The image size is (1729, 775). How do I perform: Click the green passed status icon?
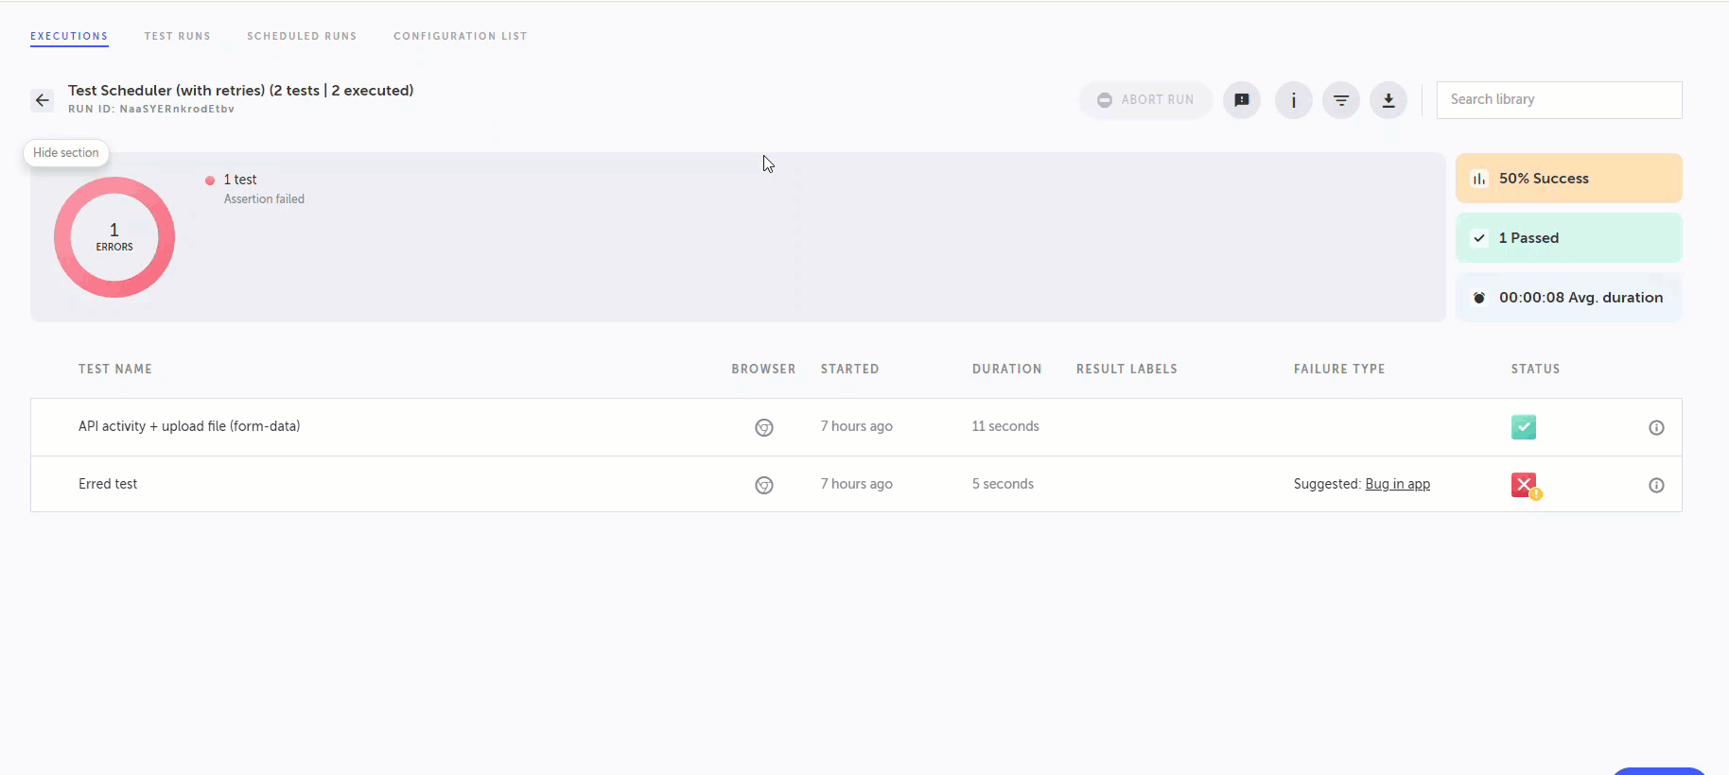(1524, 427)
